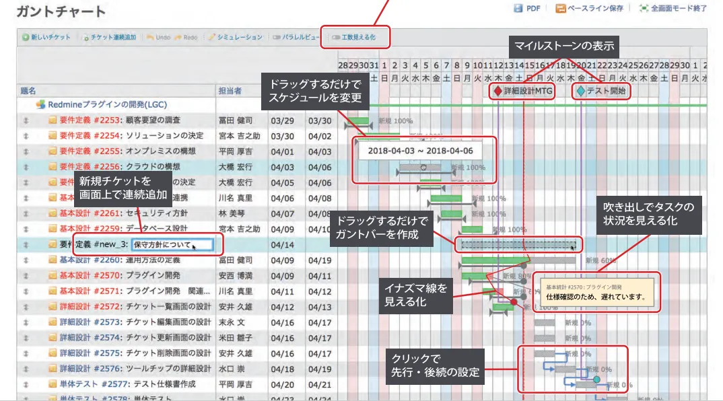Screen dimensions: 723x401
Task: Click the ベースライン保存 save icon
Action: 560,8
